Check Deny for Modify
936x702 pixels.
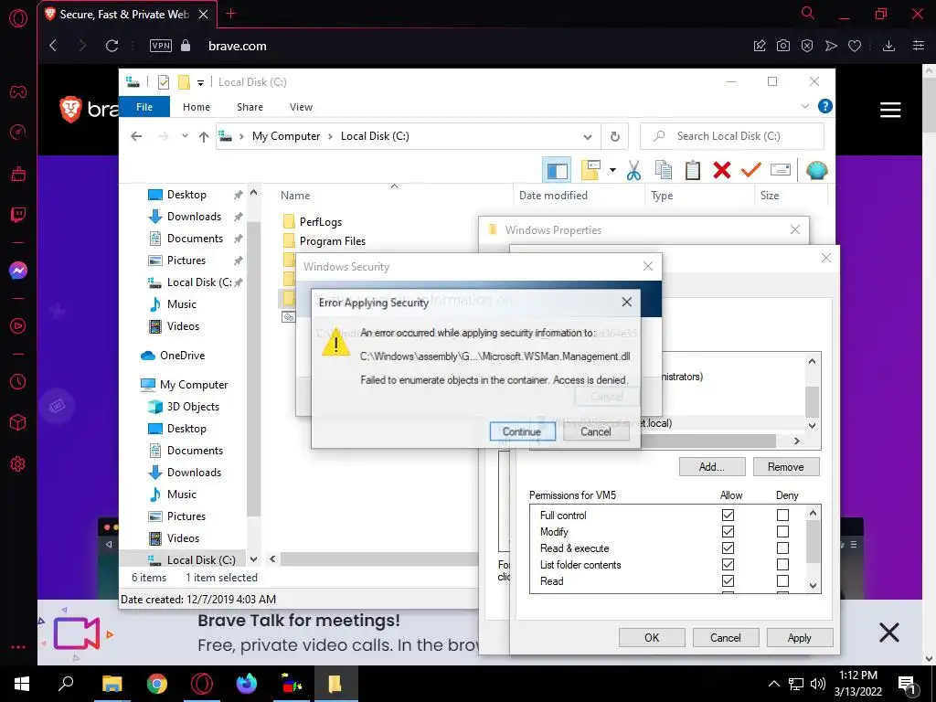[782, 532]
